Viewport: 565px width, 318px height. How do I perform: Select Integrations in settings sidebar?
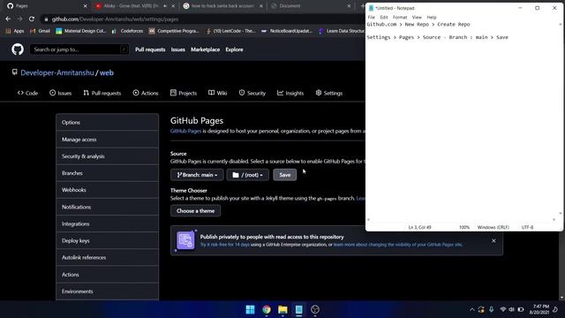[x=107, y=223]
